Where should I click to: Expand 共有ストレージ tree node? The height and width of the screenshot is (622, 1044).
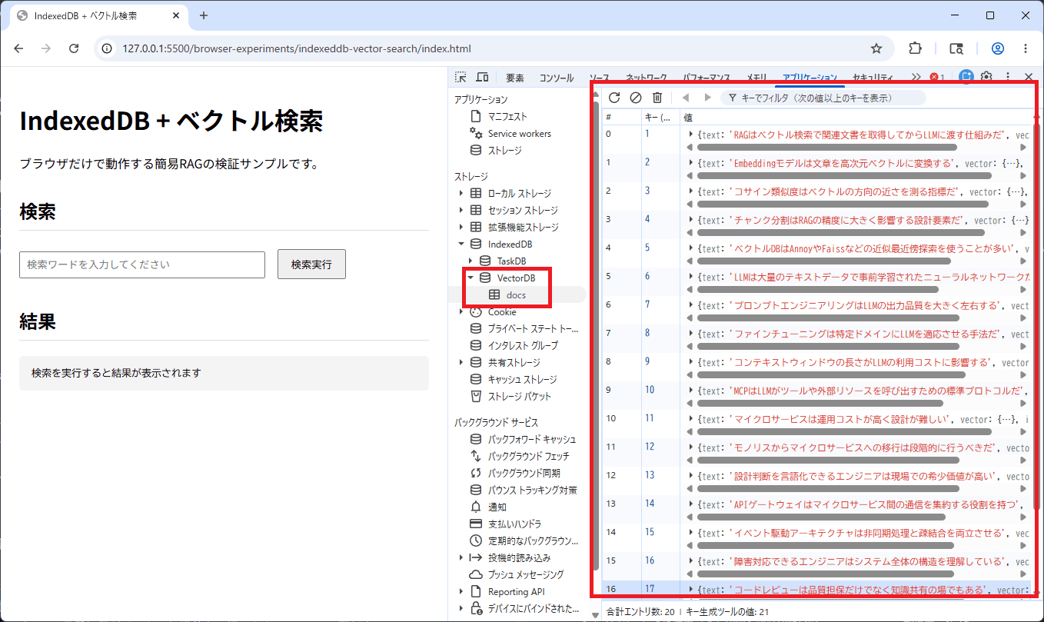click(461, 362)
